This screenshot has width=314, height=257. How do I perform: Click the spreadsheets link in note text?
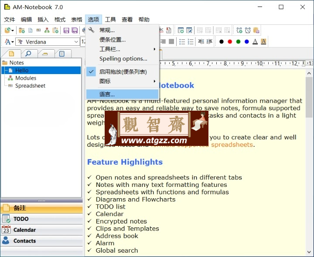click(x=232, y=145)
